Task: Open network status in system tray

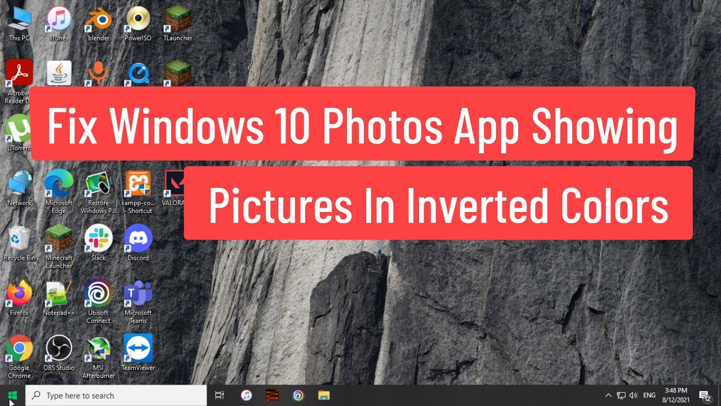Action: [x=621, y=395]
